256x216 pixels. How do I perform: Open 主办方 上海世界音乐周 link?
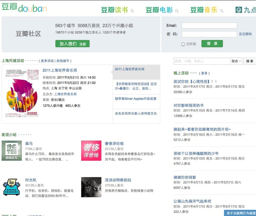pyautogui.click(x=65, y=94)
